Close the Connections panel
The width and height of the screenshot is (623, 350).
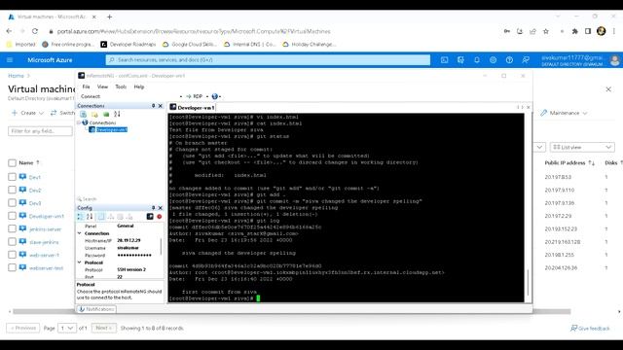[160, 106]
